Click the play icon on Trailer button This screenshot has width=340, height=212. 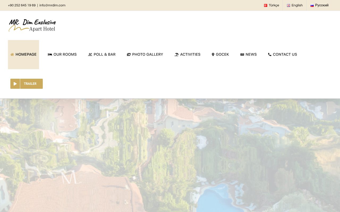15,84
